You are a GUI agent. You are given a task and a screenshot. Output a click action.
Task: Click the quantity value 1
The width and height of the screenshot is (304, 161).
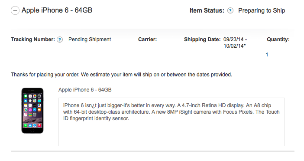[267, 55]
